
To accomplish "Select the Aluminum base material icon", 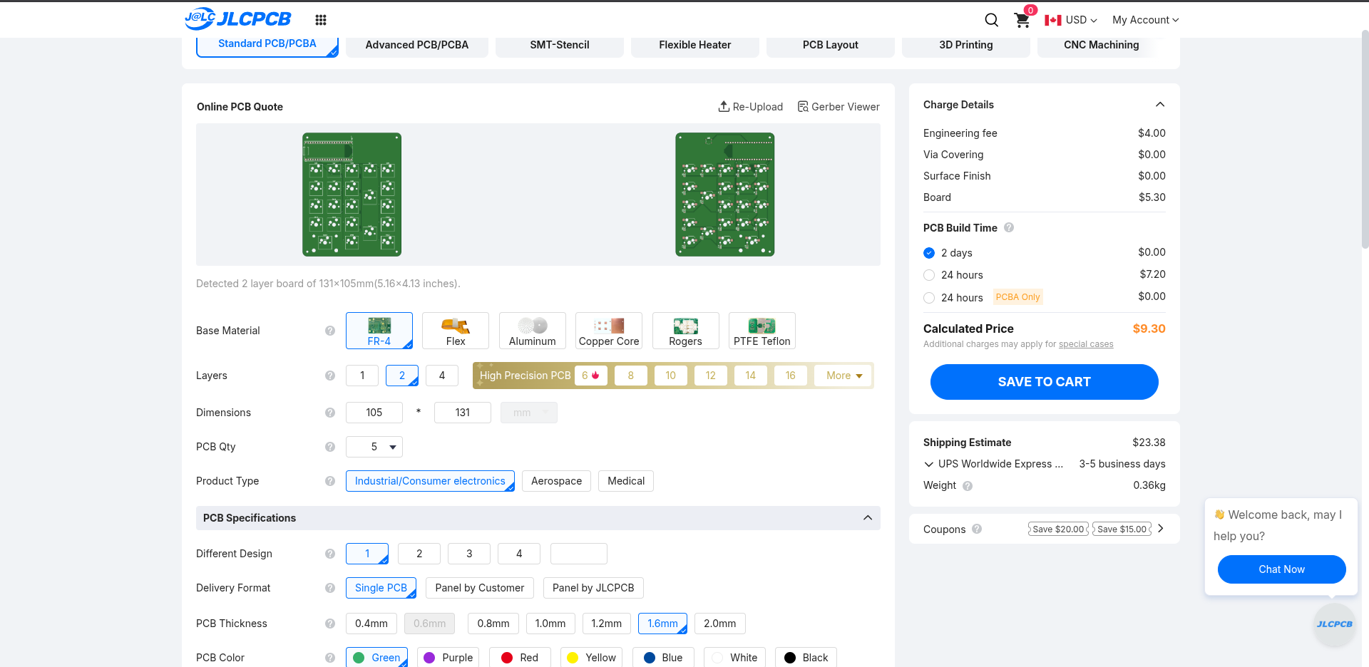I will coord(532,326).
